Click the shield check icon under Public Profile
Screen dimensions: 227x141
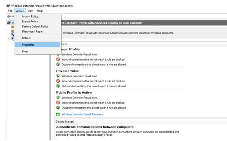tap(58, 98)
